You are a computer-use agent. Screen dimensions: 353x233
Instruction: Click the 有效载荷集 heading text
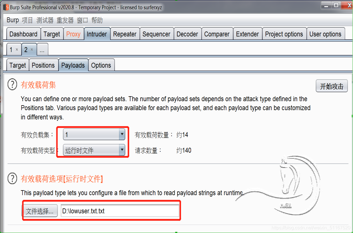coord(38,85)
